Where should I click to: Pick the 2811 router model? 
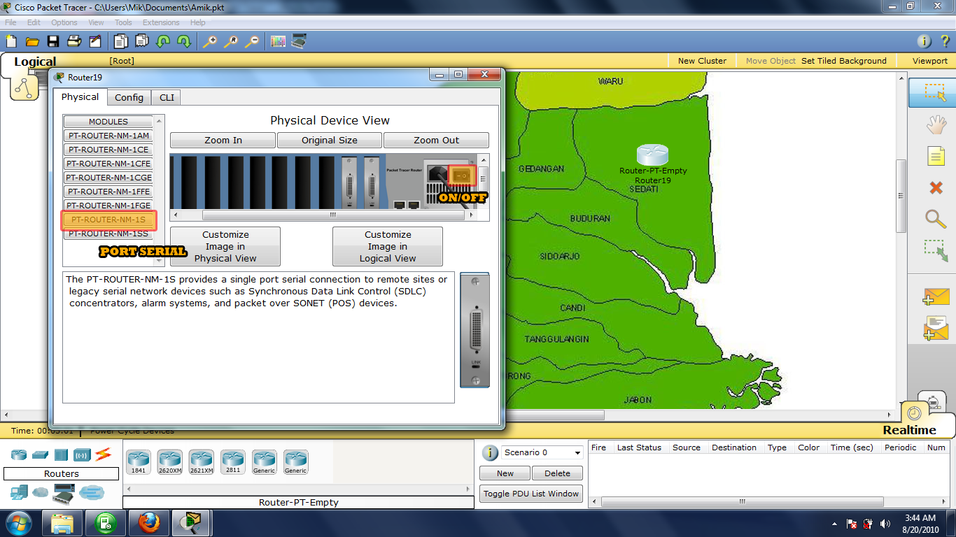232,463
